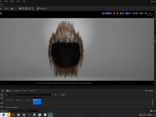Screen dimensions: 156x117
Task: Open the viewport grid layout dropdown
Action: click(150, 15)
